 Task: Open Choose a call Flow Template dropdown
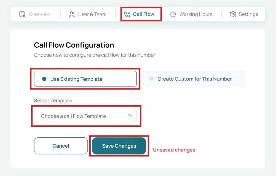click(x=85, y=116)
